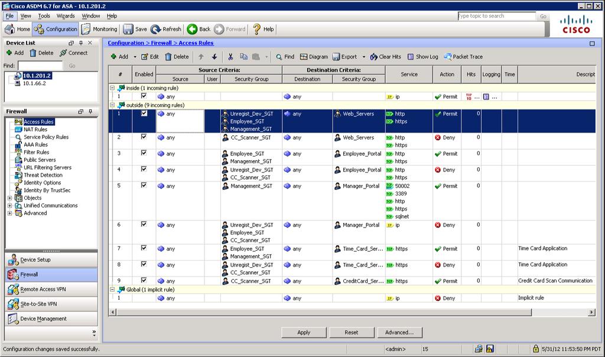The image size is (605, 357).
Task: Toggle Enabled for Credit Card Scan rule 9
Action: (144, 281)
